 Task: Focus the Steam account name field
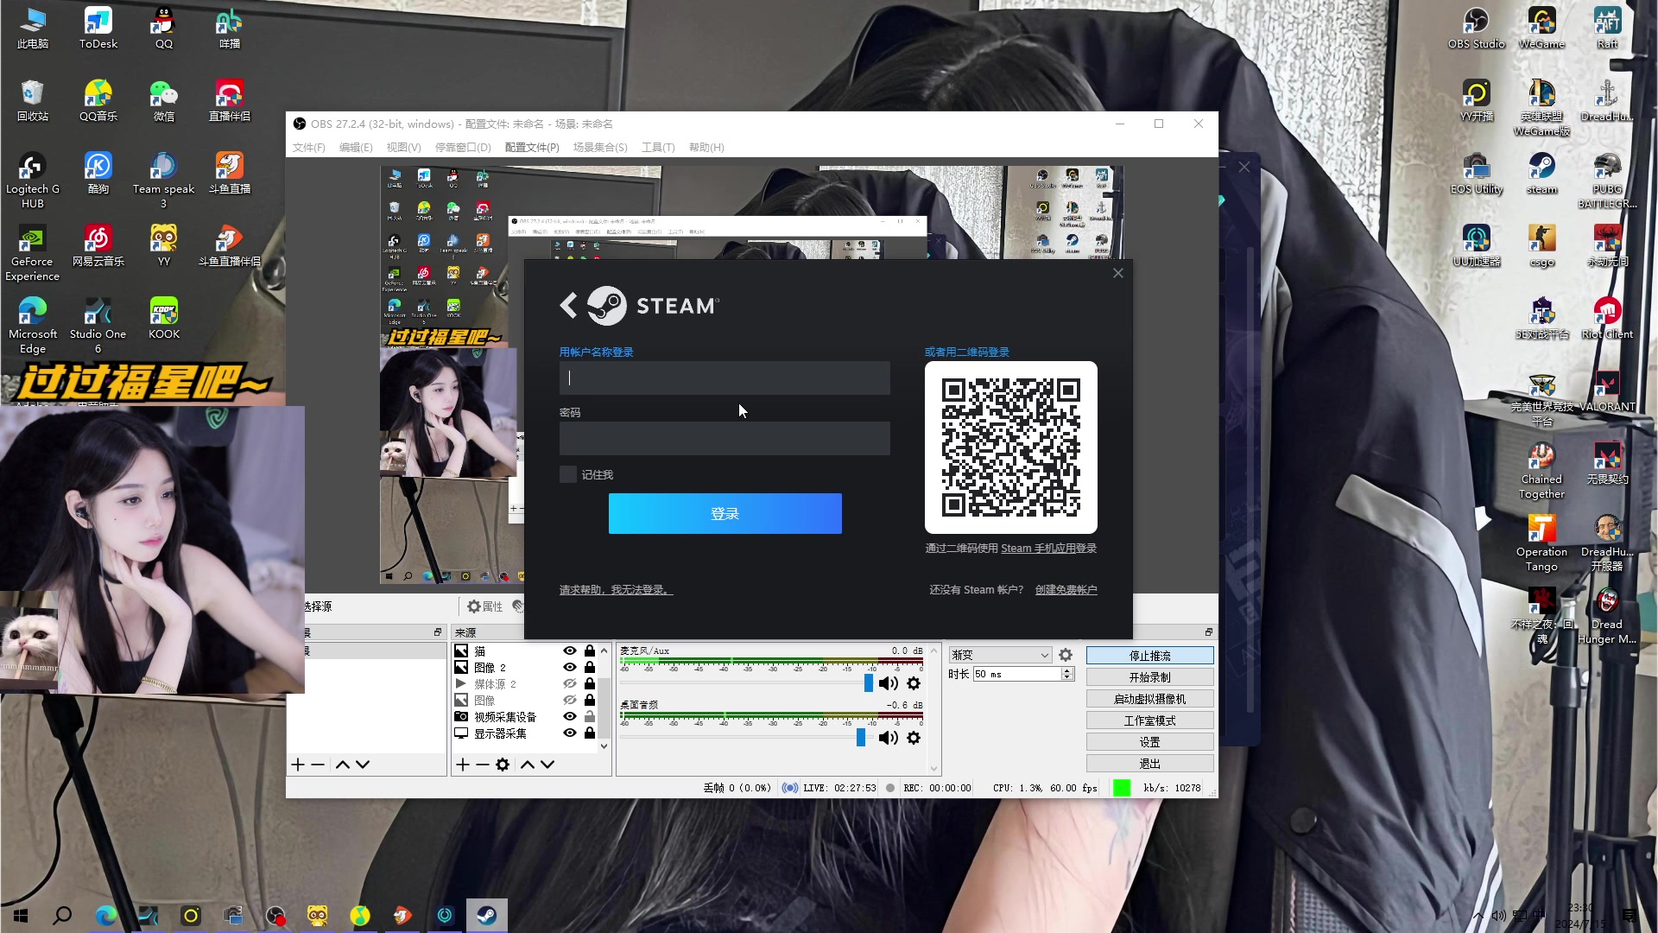click(725, 378)
